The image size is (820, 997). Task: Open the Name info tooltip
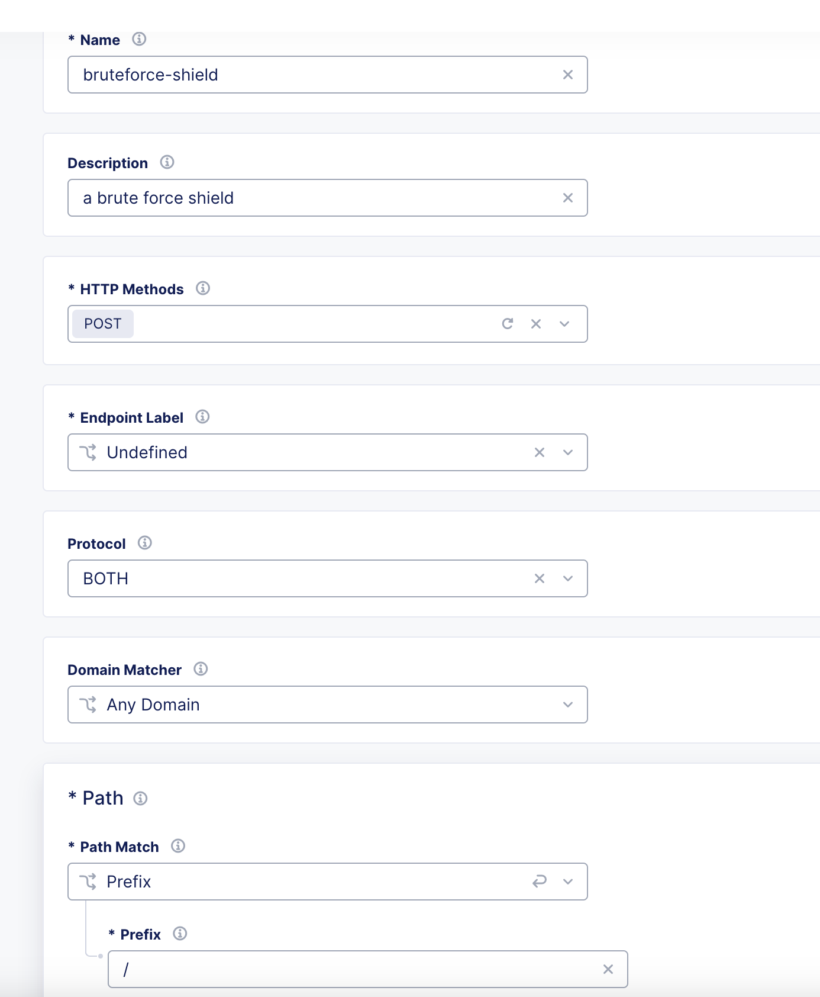(140, 40)
